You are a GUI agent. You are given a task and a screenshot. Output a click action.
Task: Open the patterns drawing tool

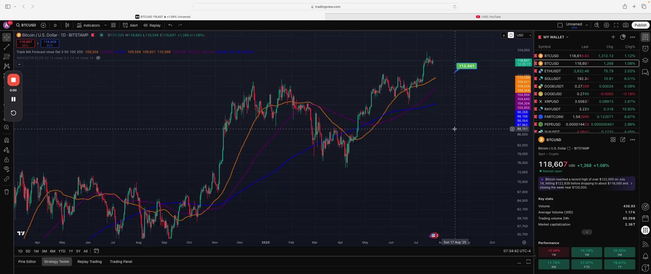pos(6,66)
